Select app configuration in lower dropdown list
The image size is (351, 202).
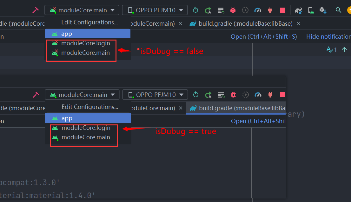pyautogui.click(x=88, y=118)
